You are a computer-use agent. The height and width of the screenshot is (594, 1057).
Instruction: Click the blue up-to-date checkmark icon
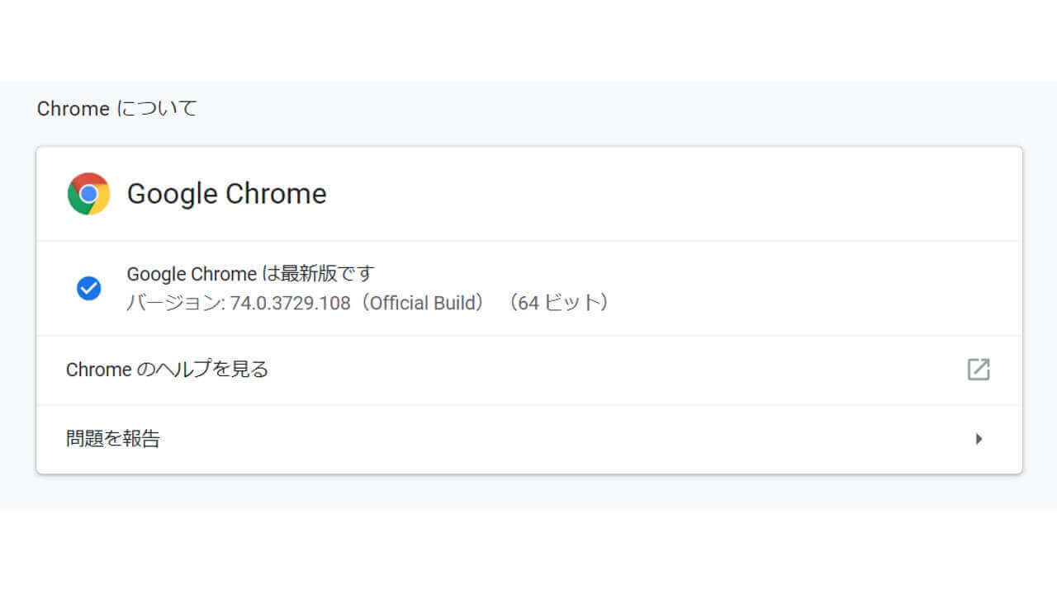tap(88, 288)
